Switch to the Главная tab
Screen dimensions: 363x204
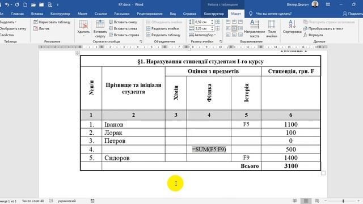[x=18, y=14]
